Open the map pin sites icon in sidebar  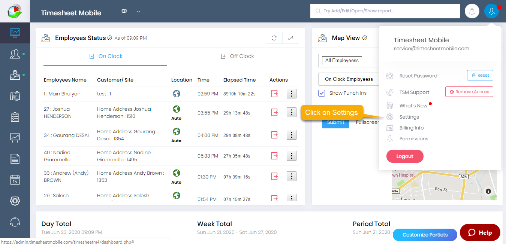(15, 75)
